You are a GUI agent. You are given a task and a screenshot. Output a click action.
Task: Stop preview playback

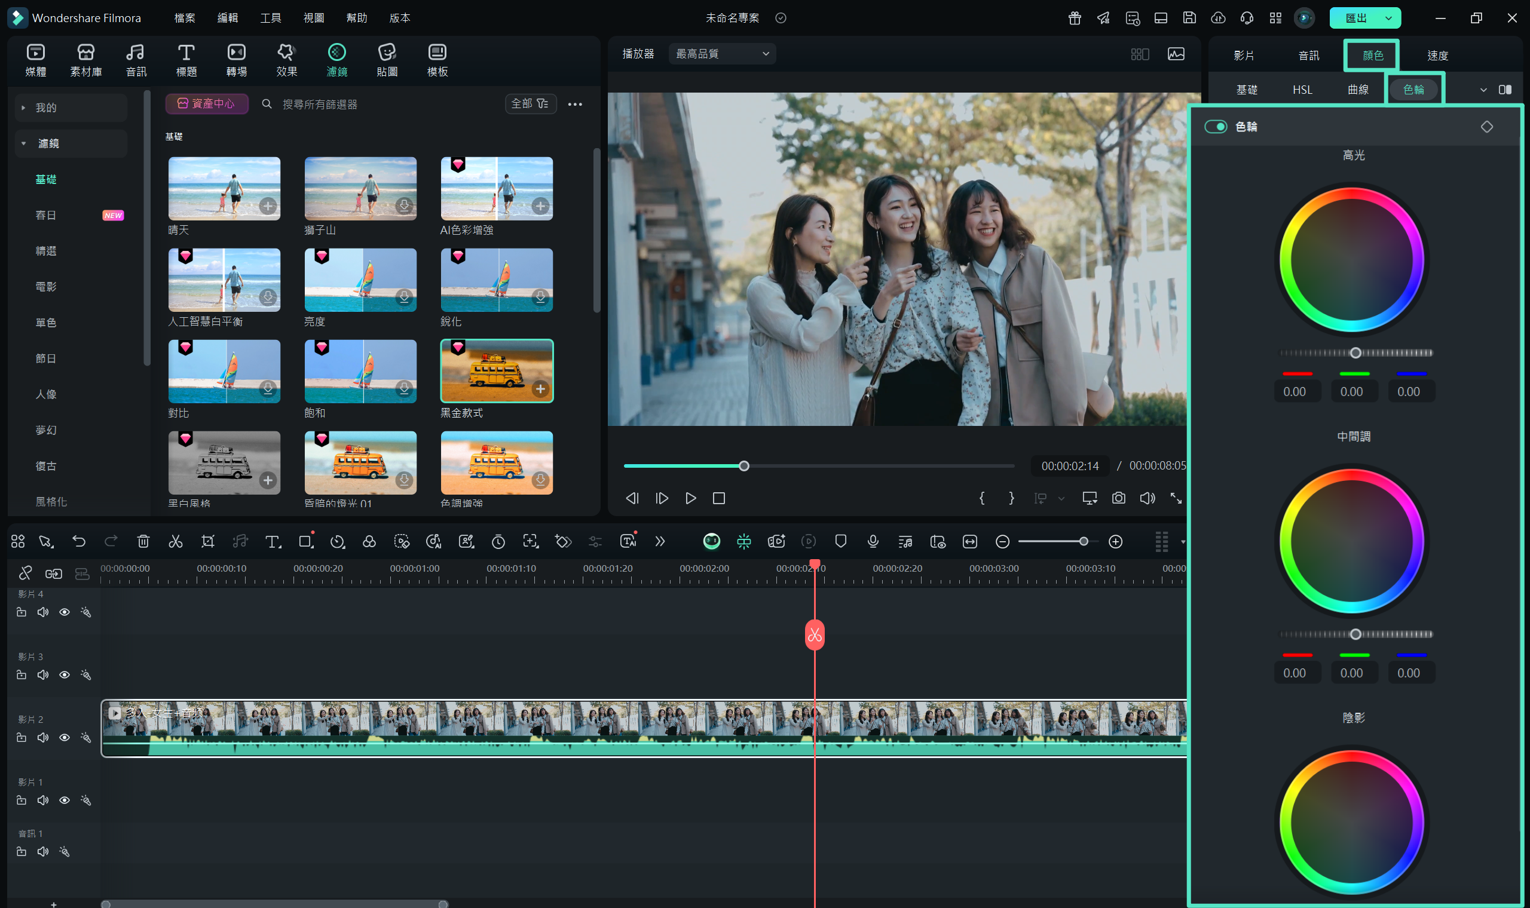(719, 498)
